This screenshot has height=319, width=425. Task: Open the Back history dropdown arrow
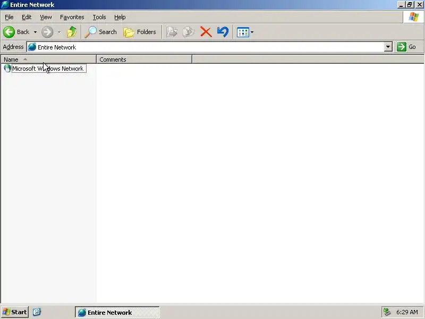pos(35,32)
